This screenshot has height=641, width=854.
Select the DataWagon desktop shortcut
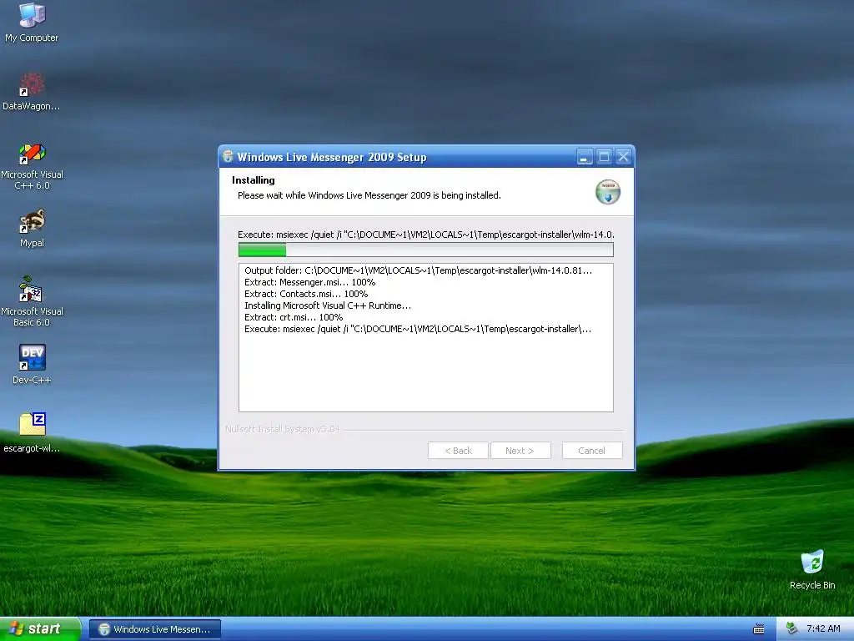pyautogui.click(x=32, y=92)
